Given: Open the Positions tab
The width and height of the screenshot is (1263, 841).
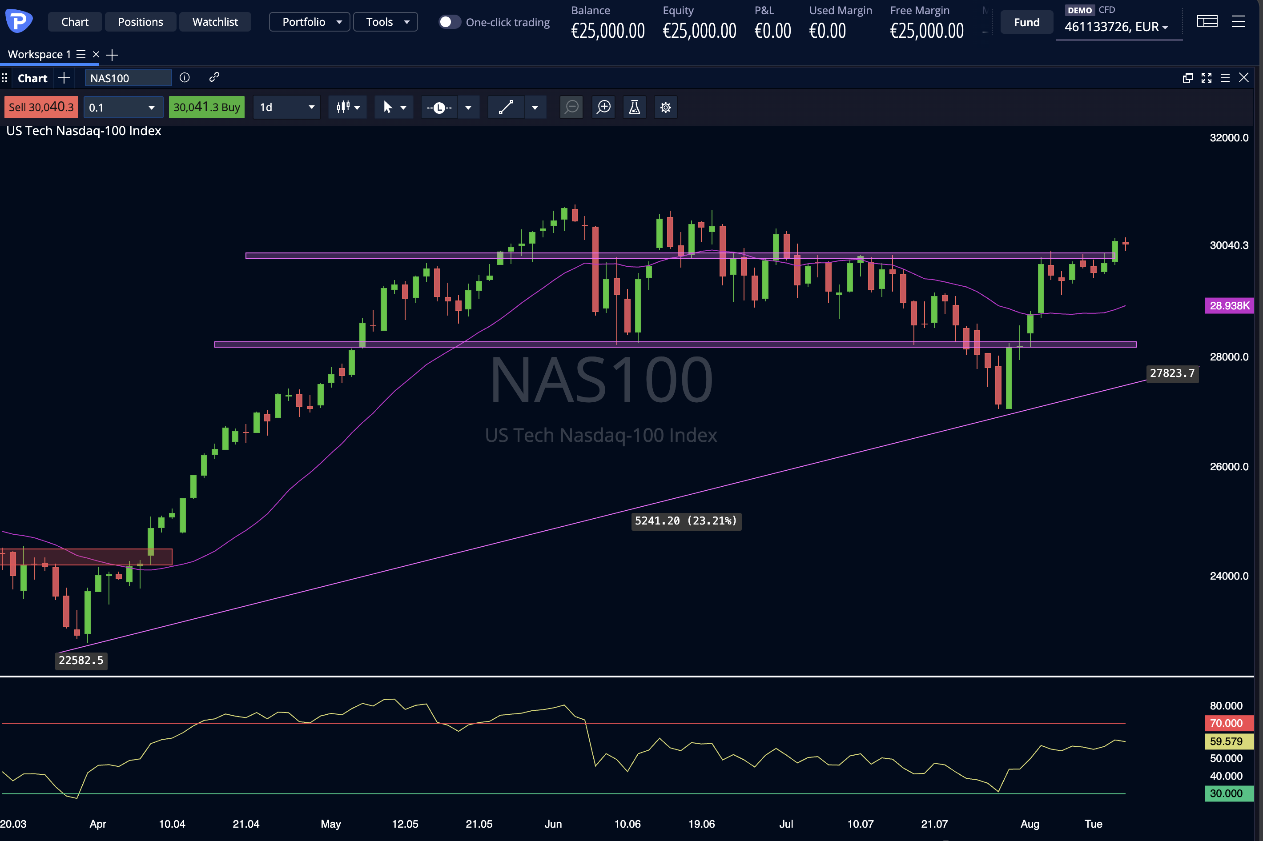Looking at the screenshot, I should coord(141,22).
